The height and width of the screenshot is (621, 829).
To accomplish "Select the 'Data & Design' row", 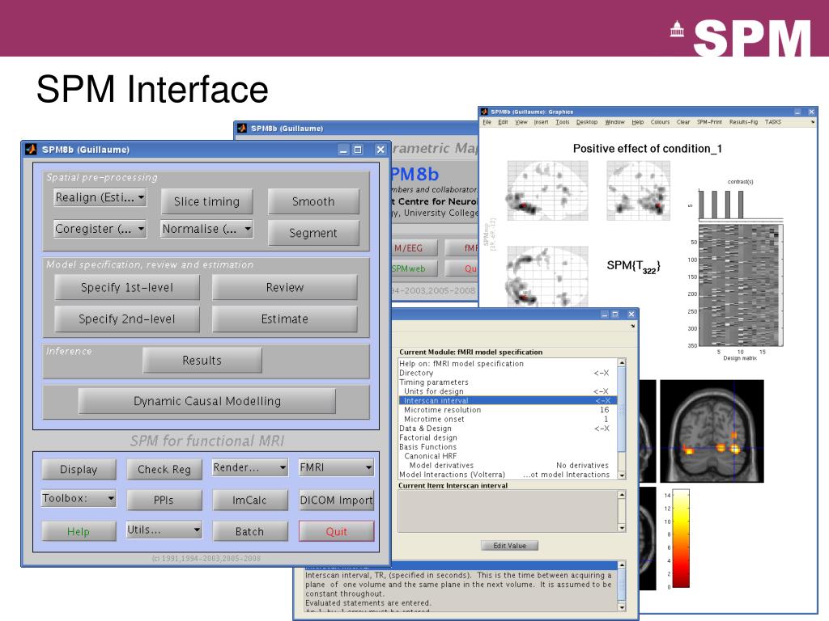I will pyautogui.click(x=508, y=429).
